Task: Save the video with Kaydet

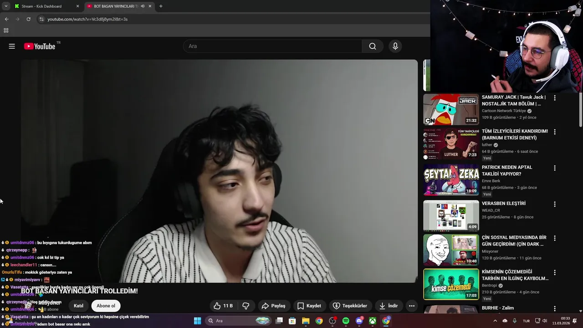Action: (x=309, y=306)
